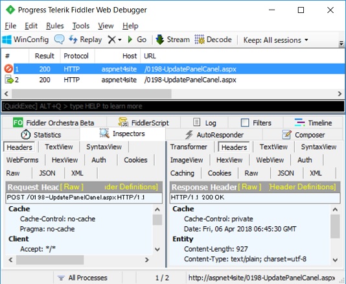Select request WebForms inspector tab

[22, 160]
